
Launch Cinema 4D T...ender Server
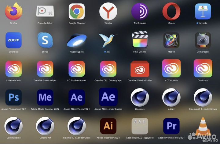tap(203, 97)
